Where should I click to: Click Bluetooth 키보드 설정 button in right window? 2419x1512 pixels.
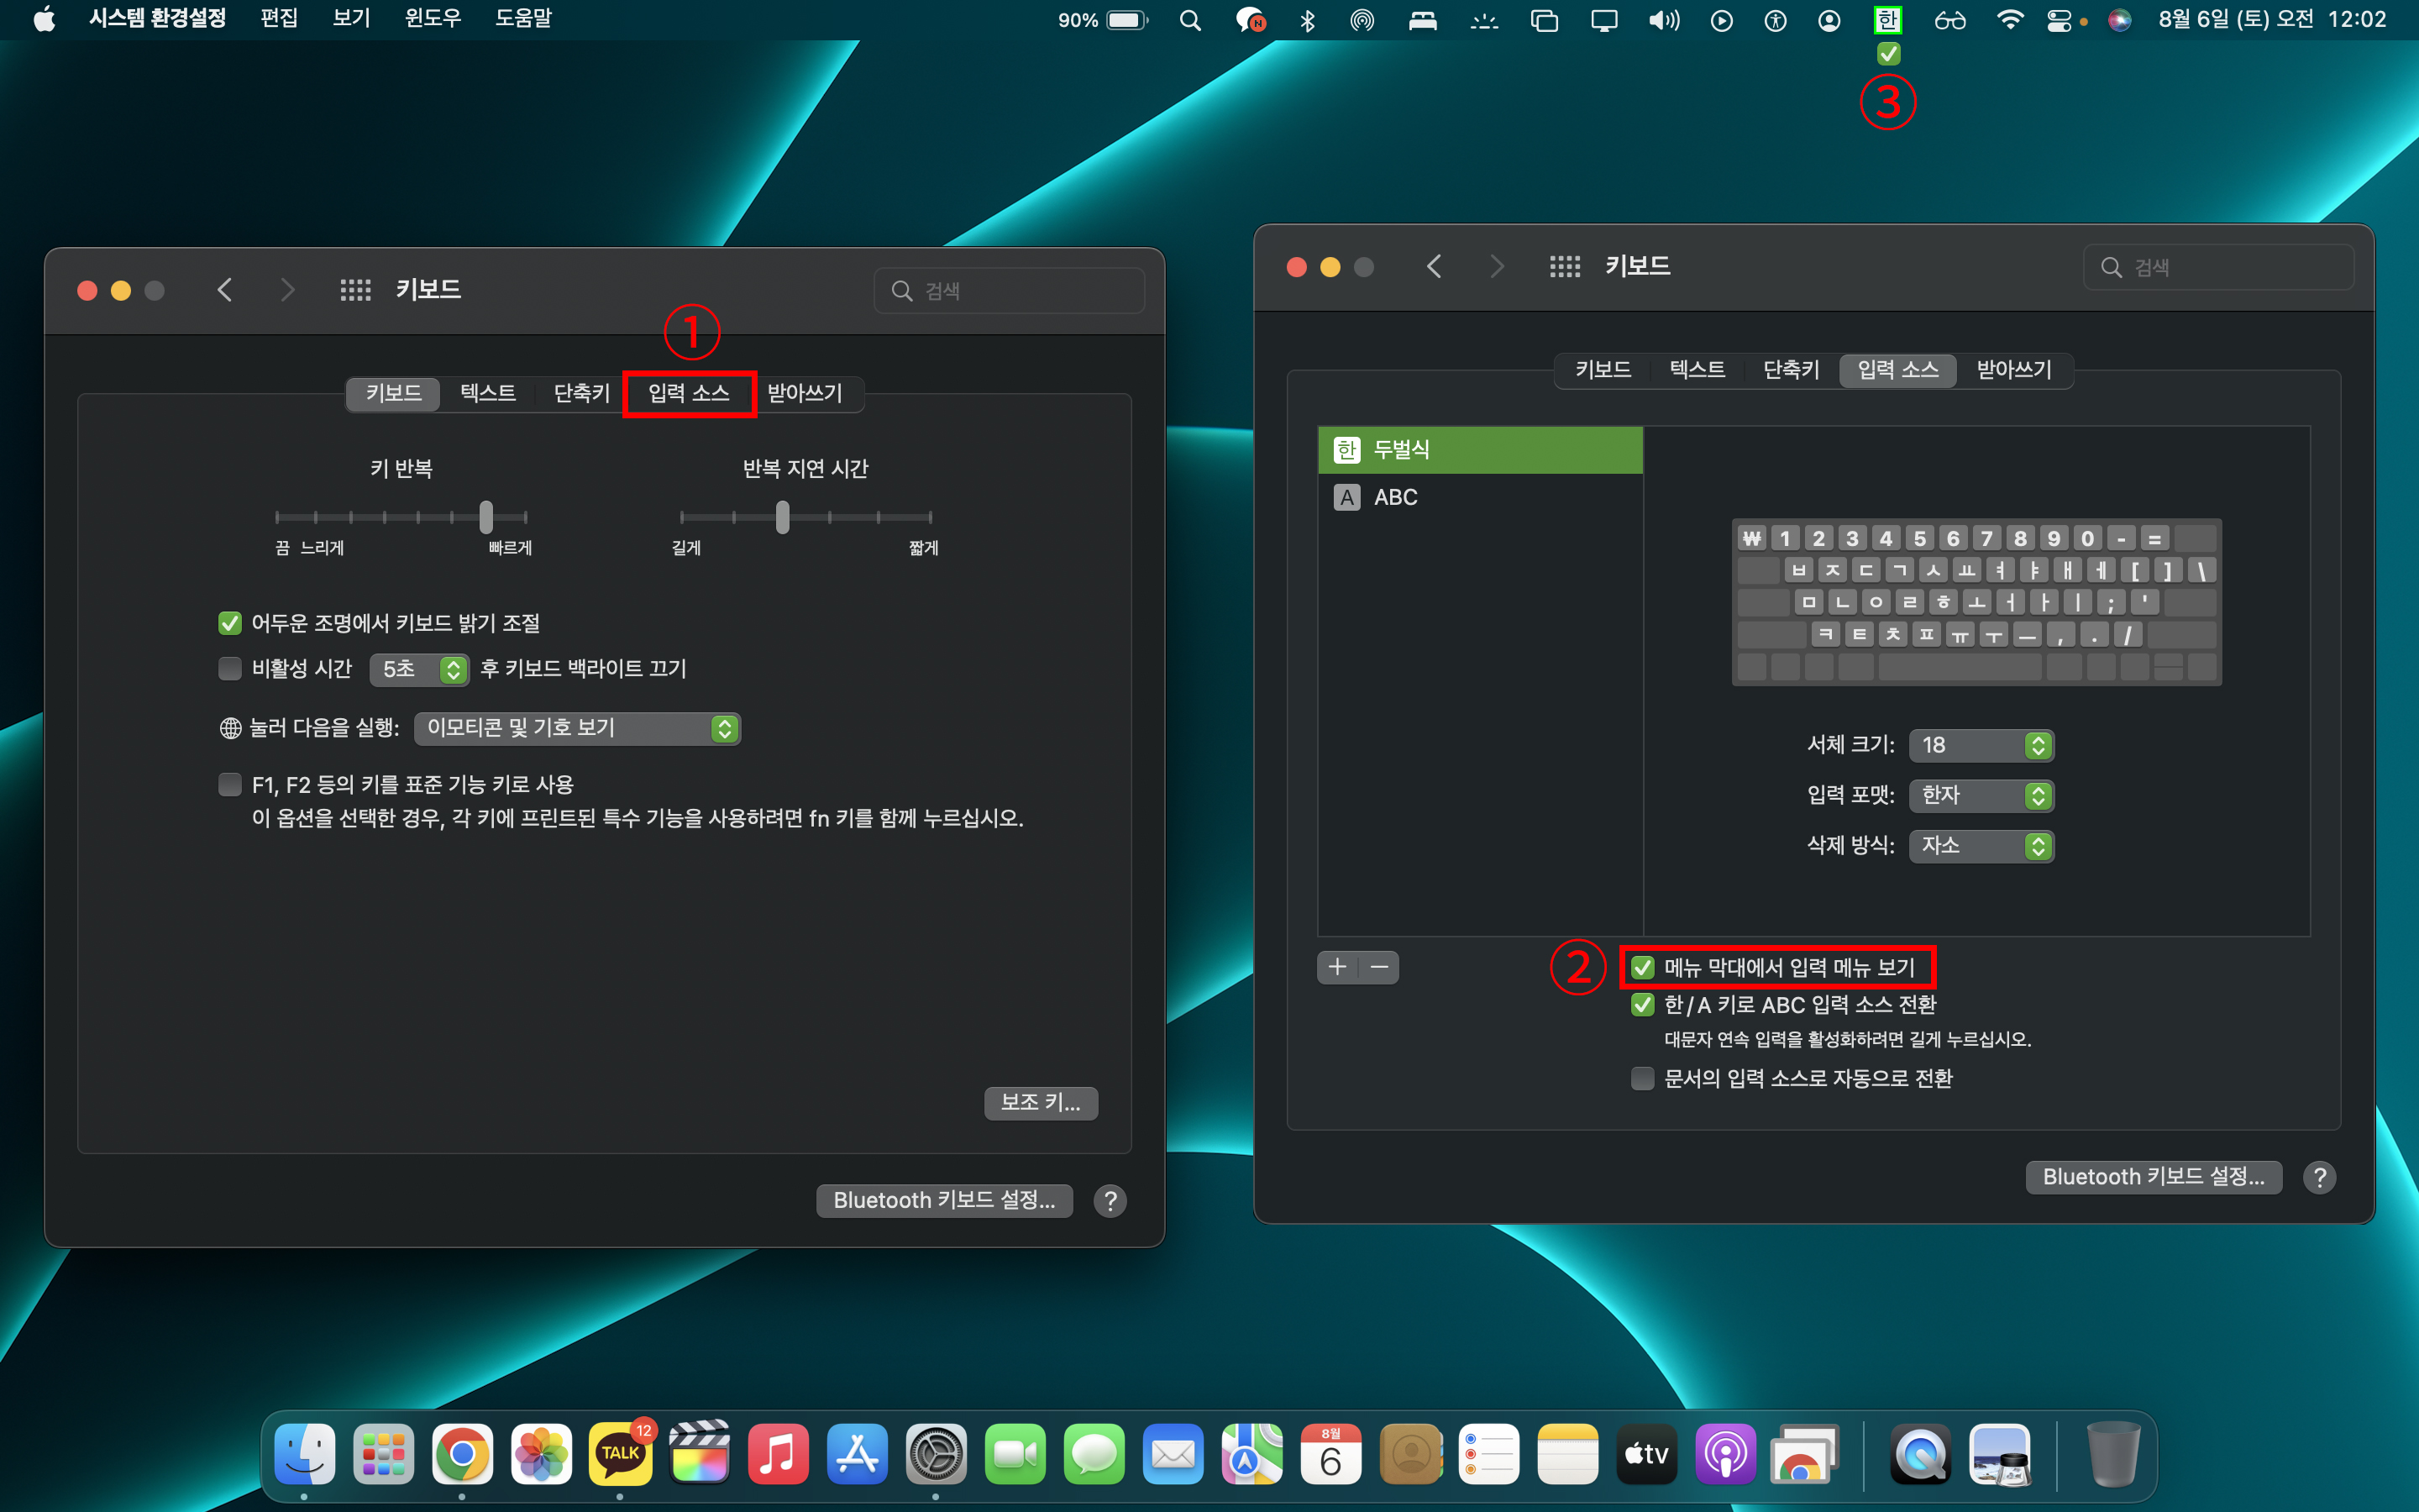click(x=2153, y=1177)
